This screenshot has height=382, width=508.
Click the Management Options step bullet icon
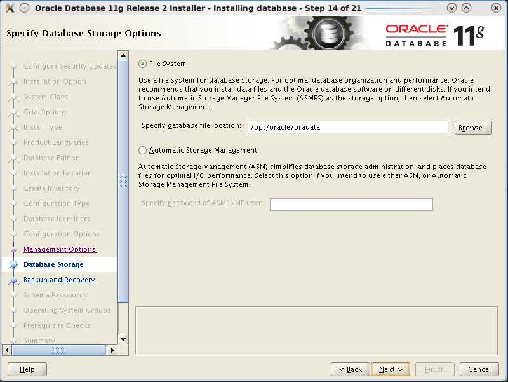pos(13,249)
